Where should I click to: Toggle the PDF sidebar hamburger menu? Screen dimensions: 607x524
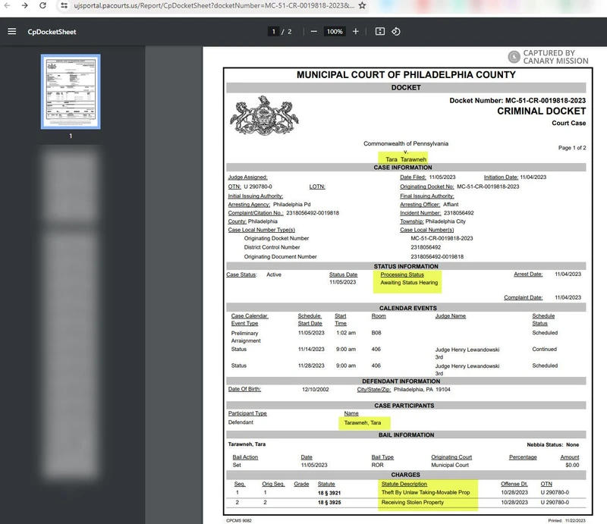(x=11, y=32)
